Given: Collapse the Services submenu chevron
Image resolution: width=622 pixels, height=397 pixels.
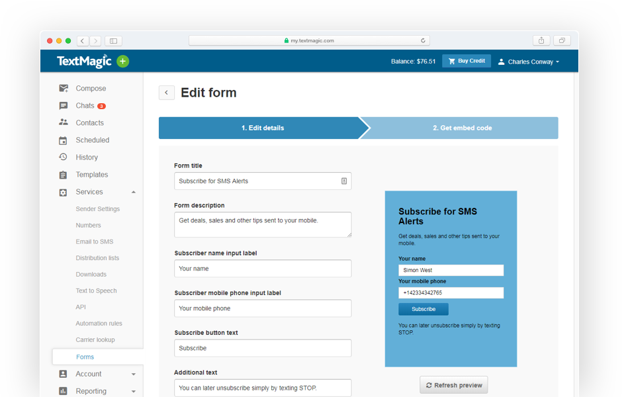Looking at the screenshot, I should click(x=134, y=191).
